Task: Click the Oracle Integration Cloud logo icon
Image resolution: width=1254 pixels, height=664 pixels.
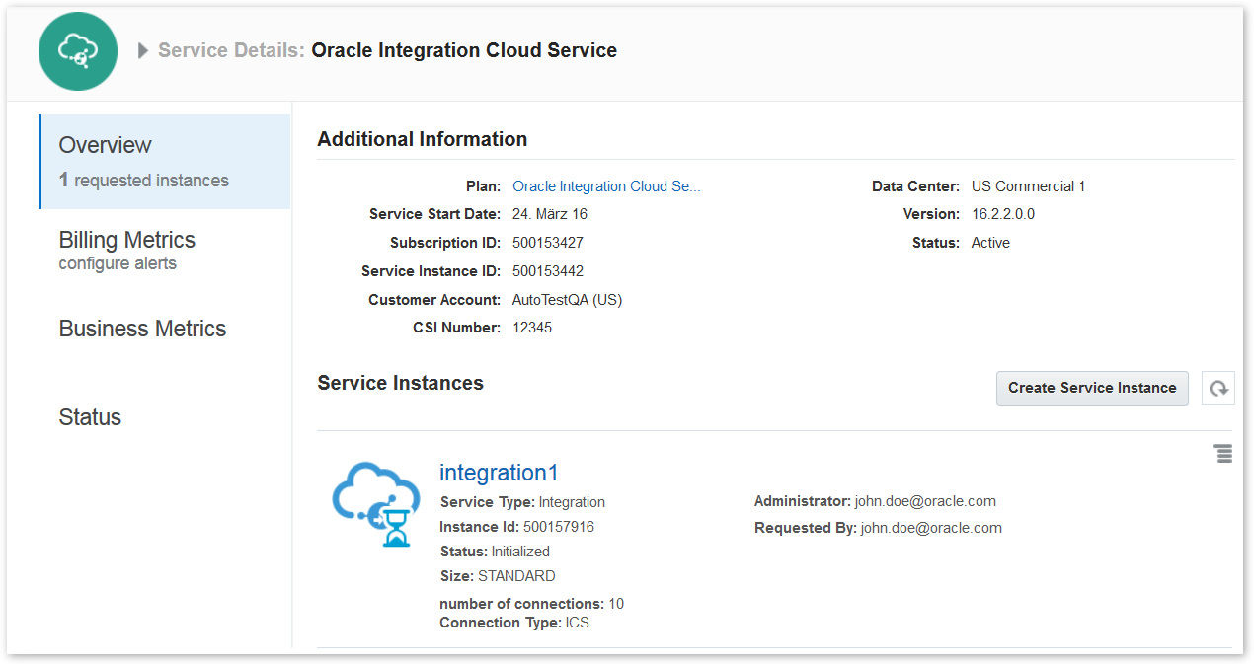Action: (78, 51)
